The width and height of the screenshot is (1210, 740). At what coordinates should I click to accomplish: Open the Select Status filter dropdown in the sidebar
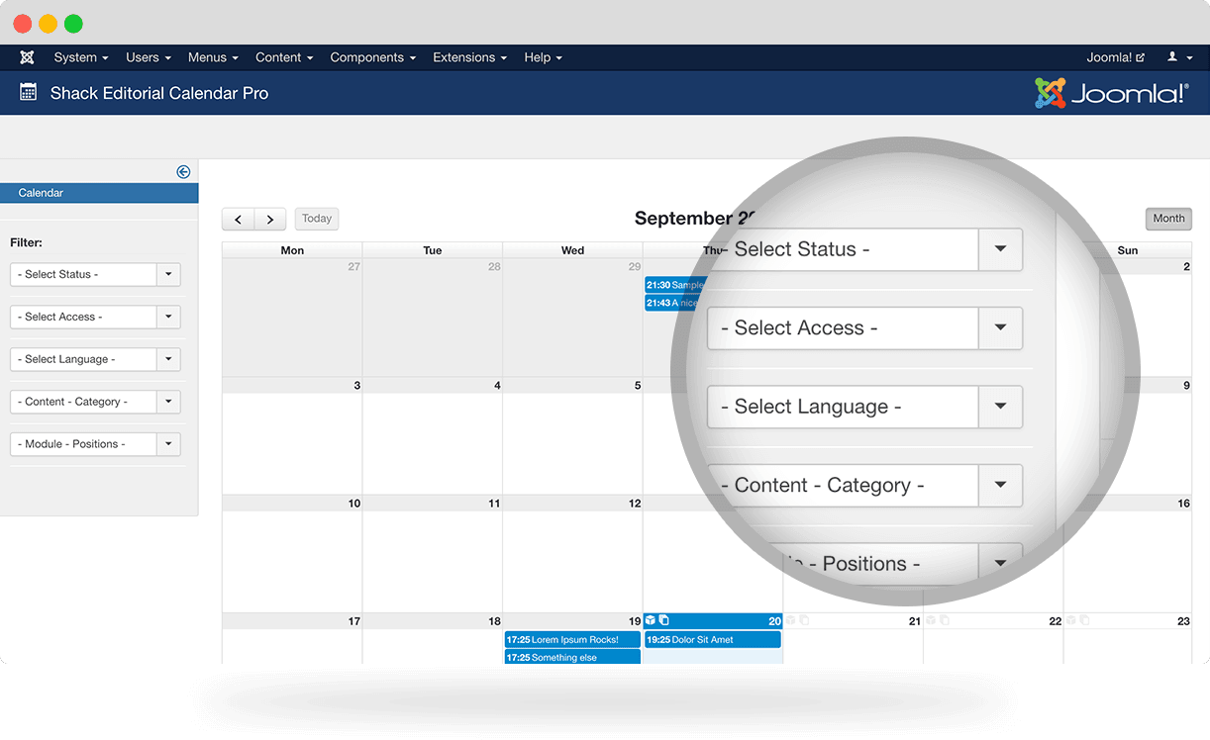pos(95,274)
